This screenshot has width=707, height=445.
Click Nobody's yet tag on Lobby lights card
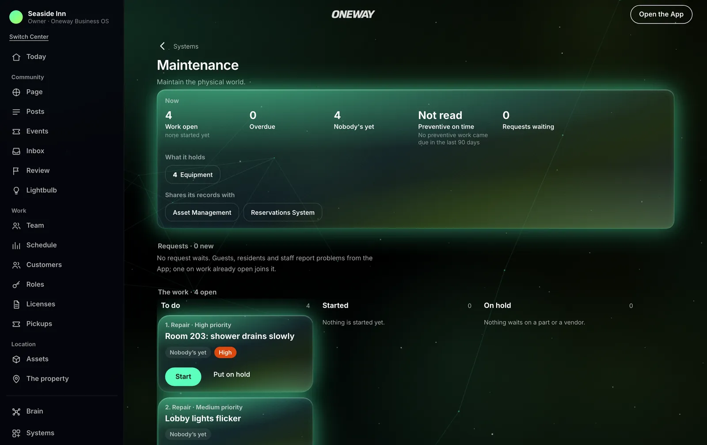pos(188,434)
